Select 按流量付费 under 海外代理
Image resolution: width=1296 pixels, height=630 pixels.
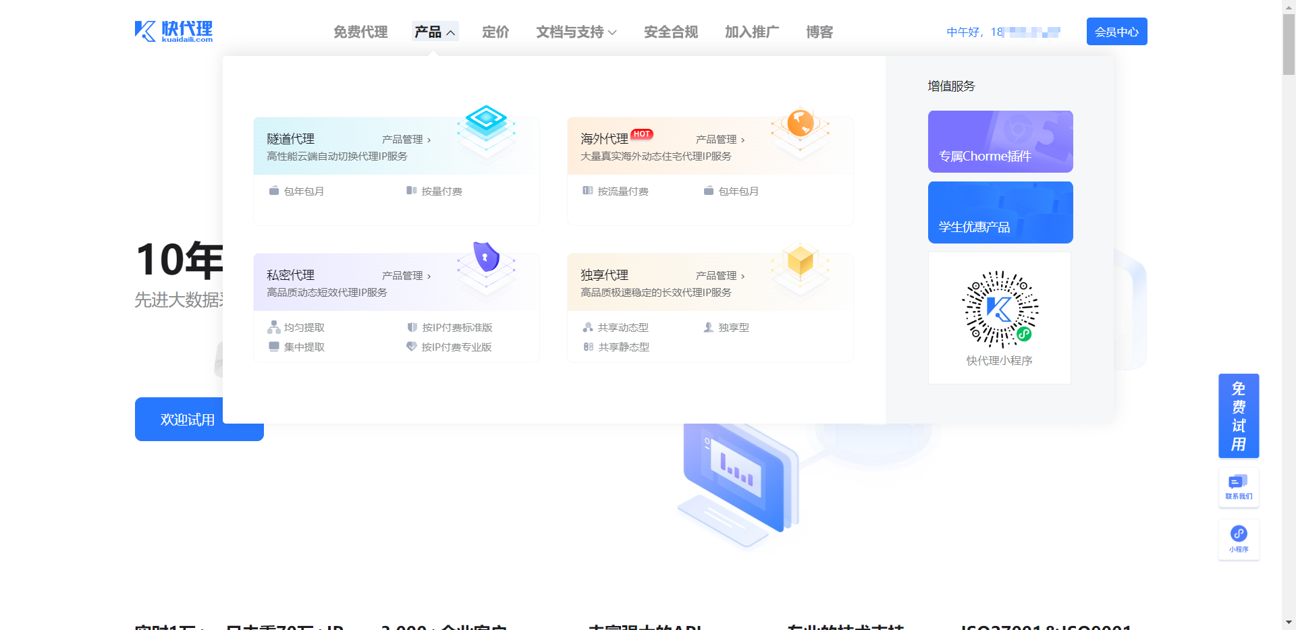(623, 192)
